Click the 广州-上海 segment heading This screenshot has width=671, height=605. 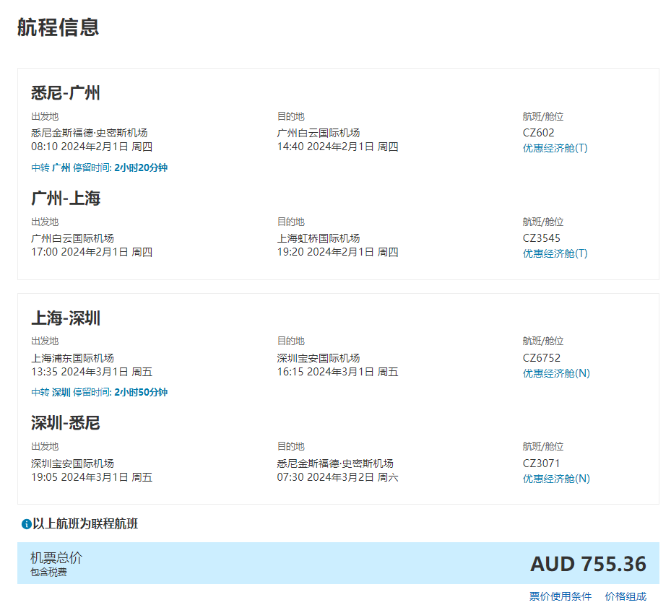point(65,199)
